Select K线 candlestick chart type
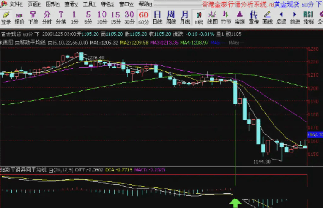323x208 pixels. [x=199, y=18]
